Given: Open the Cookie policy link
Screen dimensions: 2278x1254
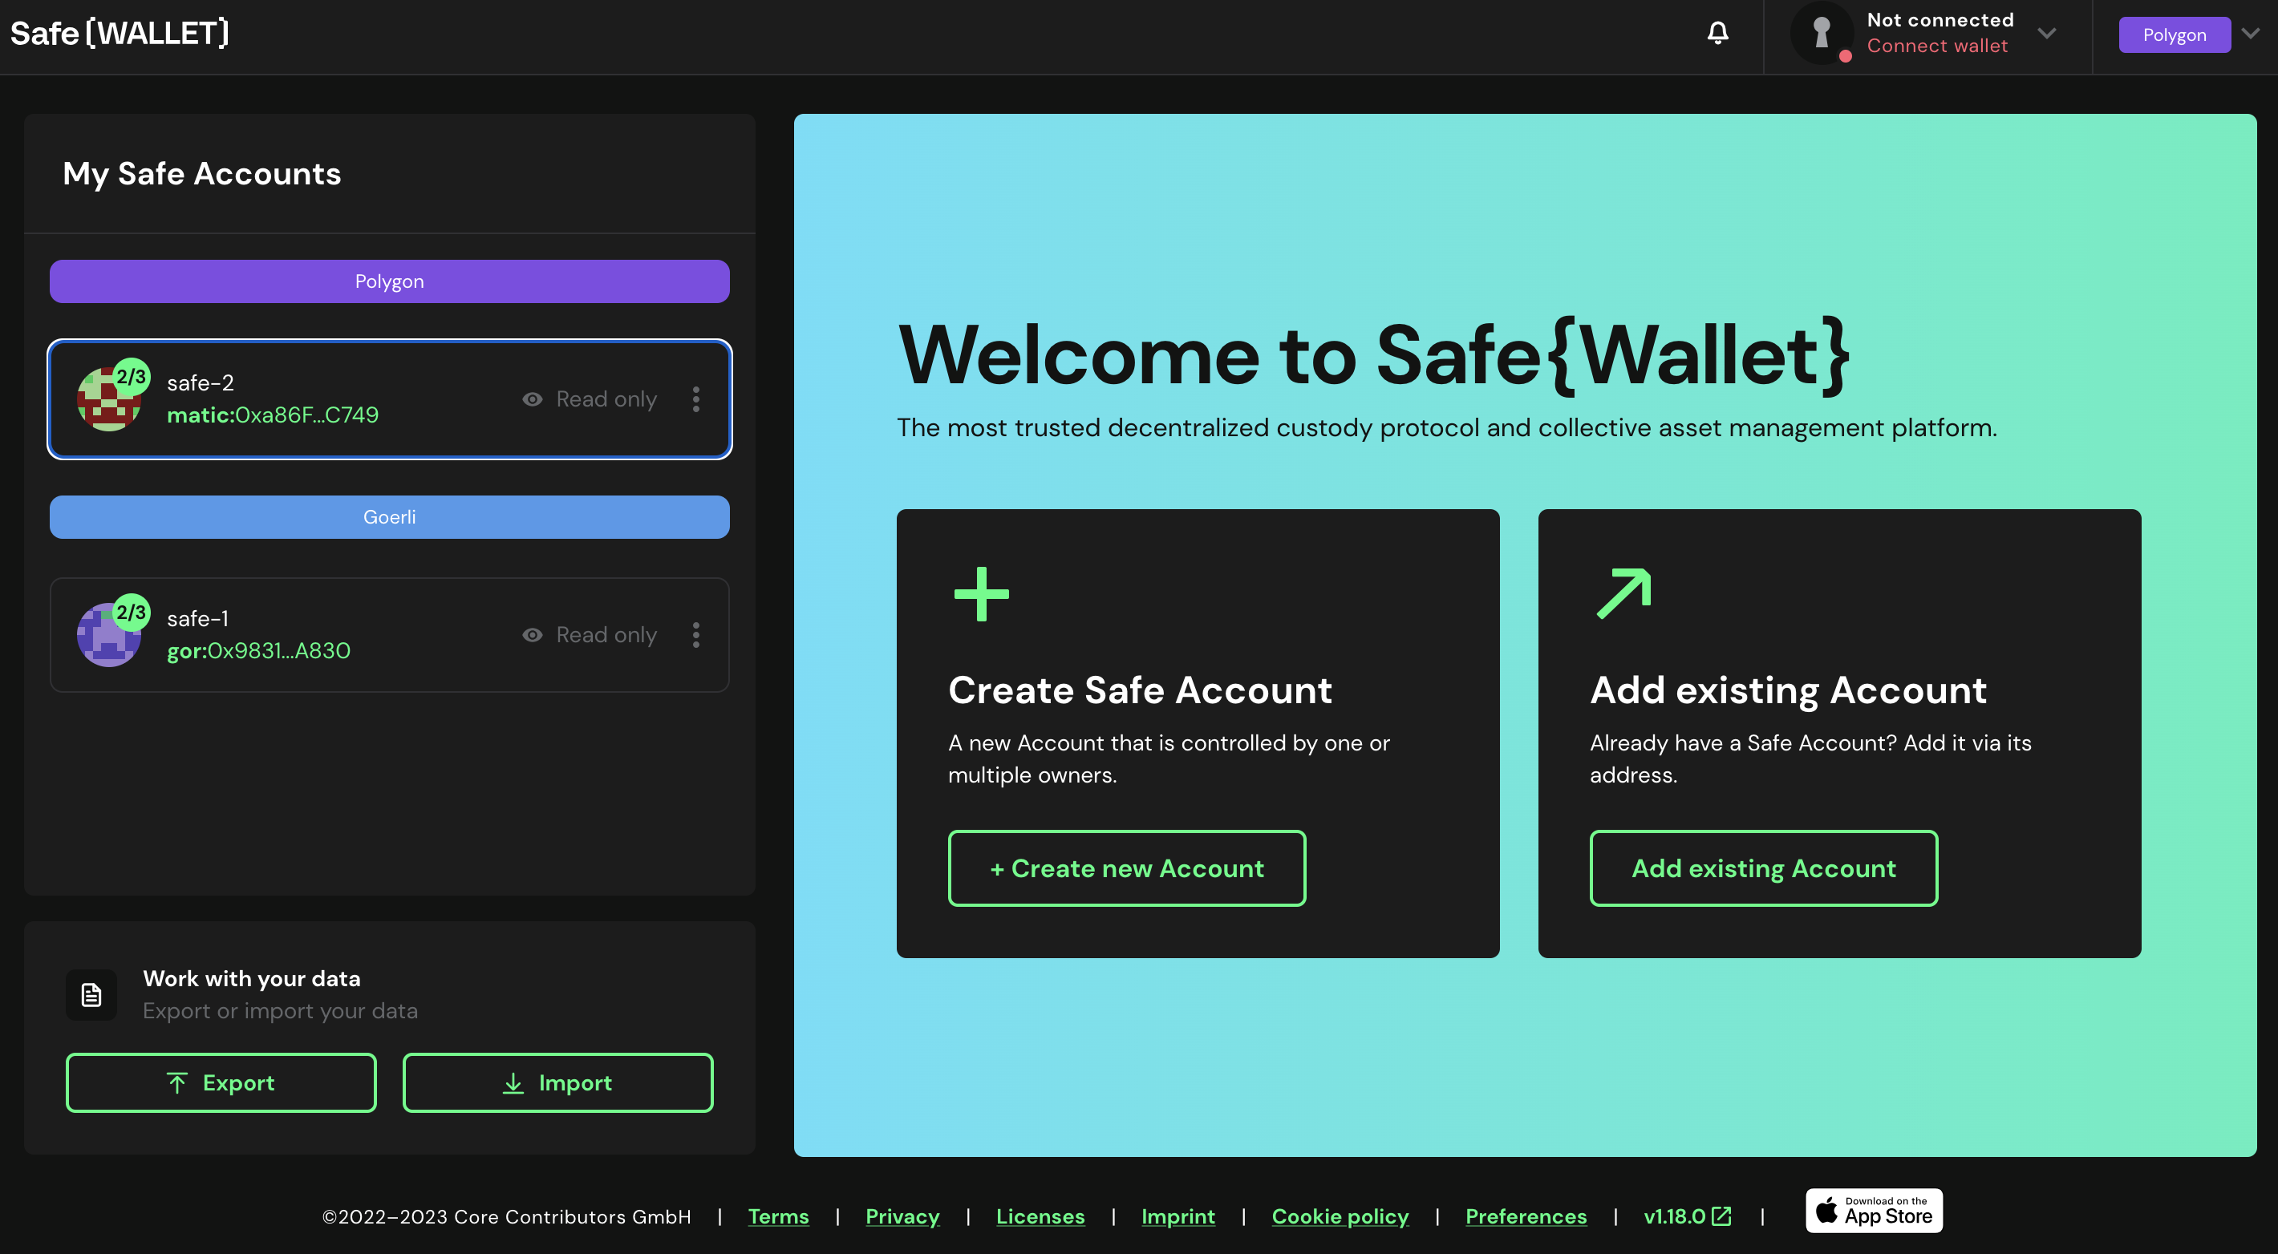Looking at the screenshot, I should pos(1340,1217).
